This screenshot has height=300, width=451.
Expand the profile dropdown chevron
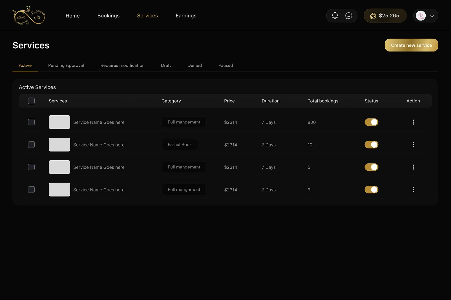click(x=432, y=16)
